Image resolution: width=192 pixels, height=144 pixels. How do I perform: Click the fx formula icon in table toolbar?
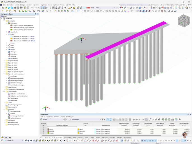tap(153, 119)
